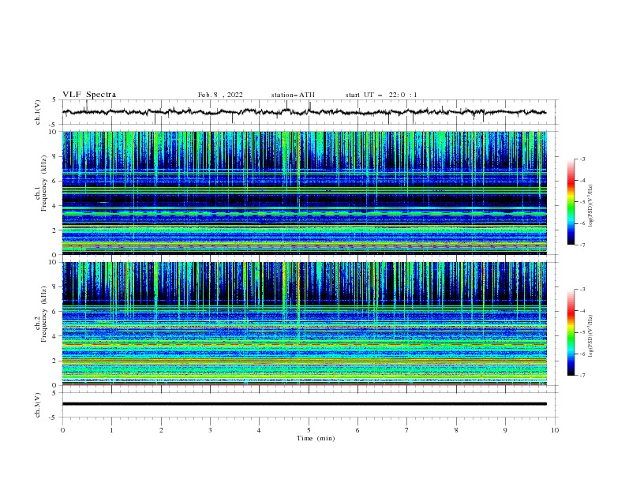Viewport: 625px width, 483px height.
Task: Click the ch.1 "Frequency (kHz)" axis label
Action: tap(43, 182)
